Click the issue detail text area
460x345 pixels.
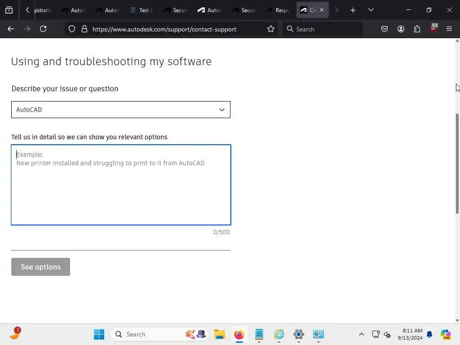click(x=121, y=185)
